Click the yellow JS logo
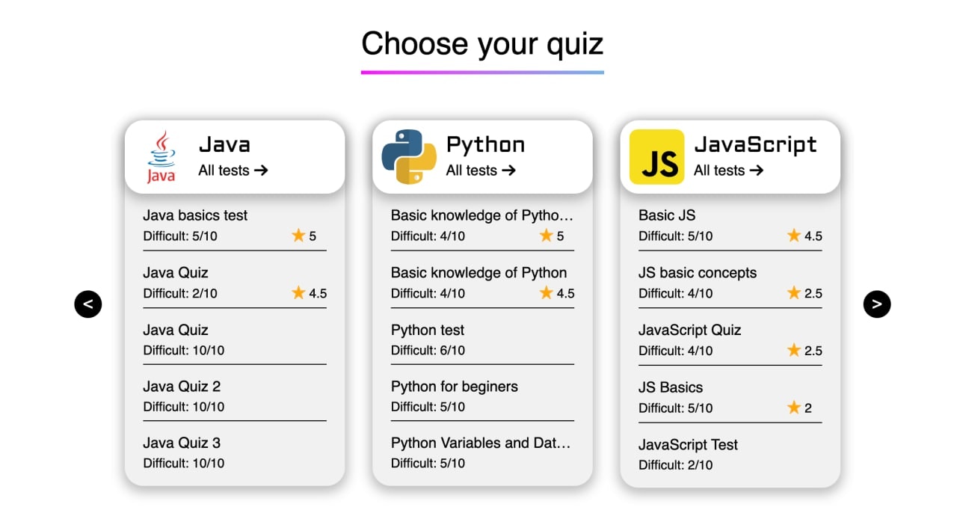The height and width of the screenshot is (513, 957). point(656,157)
